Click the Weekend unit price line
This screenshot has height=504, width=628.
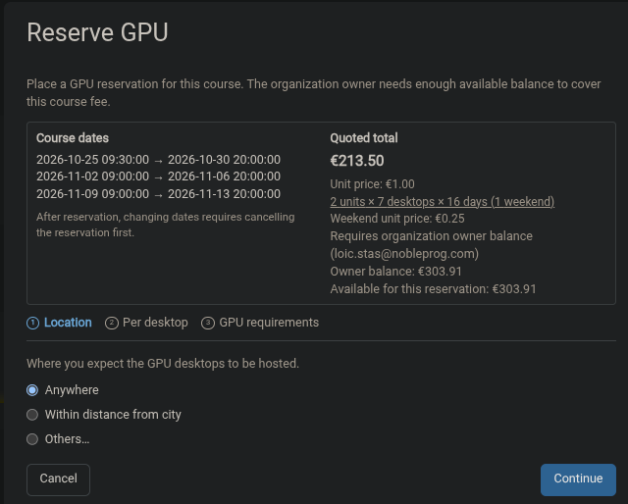click(x=397, y=219)
